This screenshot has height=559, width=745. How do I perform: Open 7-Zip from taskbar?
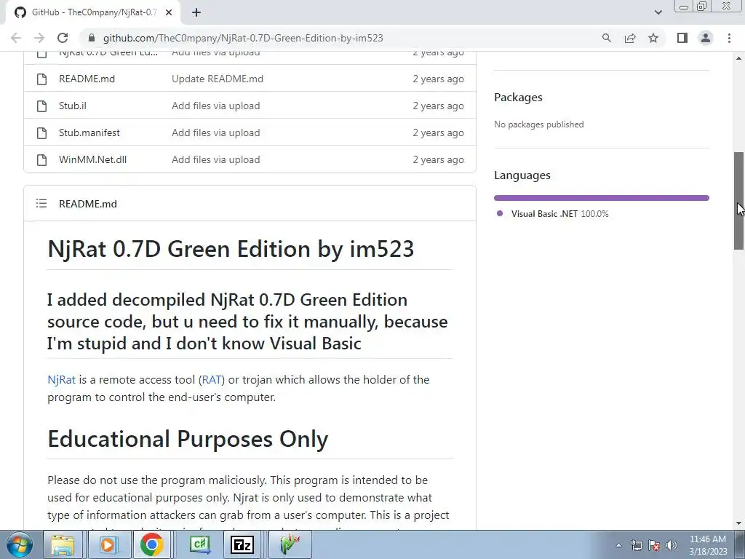tap(242, 544)
